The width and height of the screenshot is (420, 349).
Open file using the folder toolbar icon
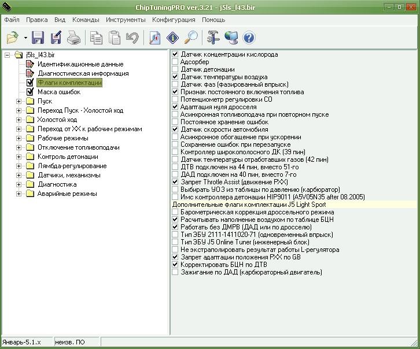pos(12,38)
